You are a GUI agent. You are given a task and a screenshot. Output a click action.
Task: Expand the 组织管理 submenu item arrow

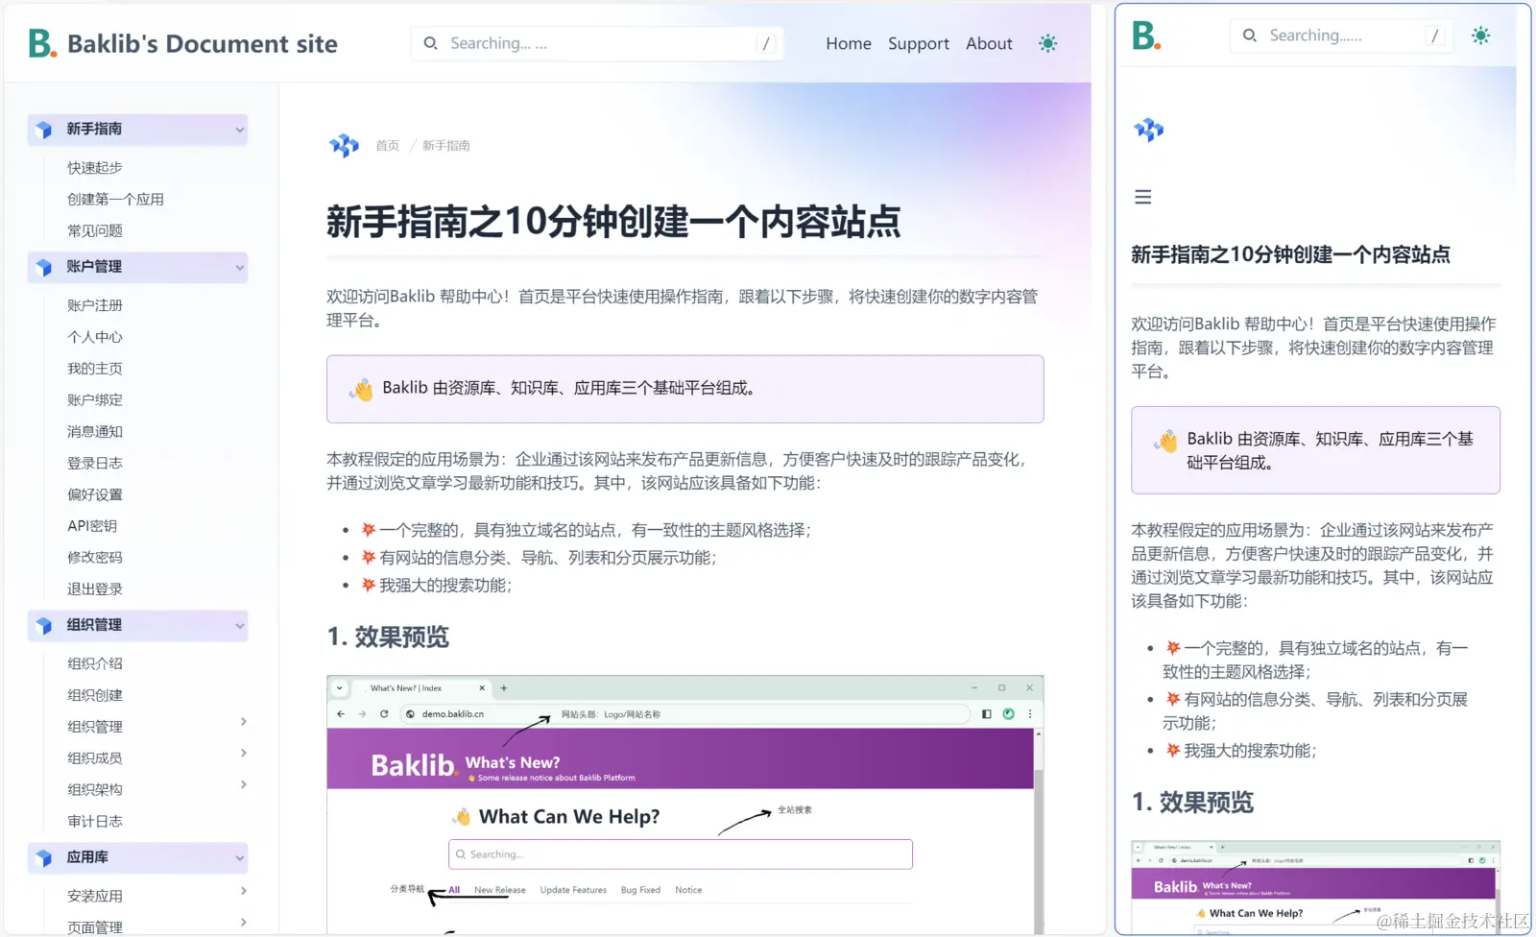pos(244,722)
